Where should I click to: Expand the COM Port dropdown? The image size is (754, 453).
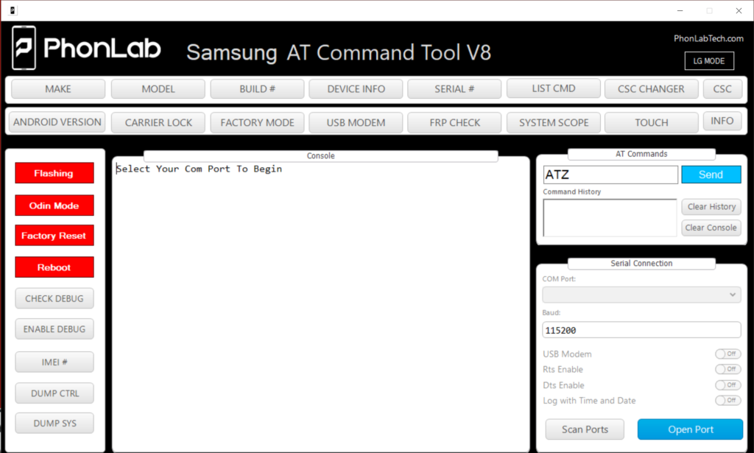(641, 295)
